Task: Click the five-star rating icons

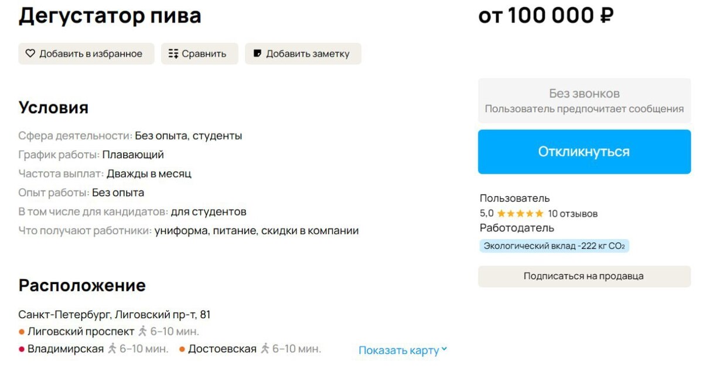Action: pyautogui.click(x=520, y=214)
